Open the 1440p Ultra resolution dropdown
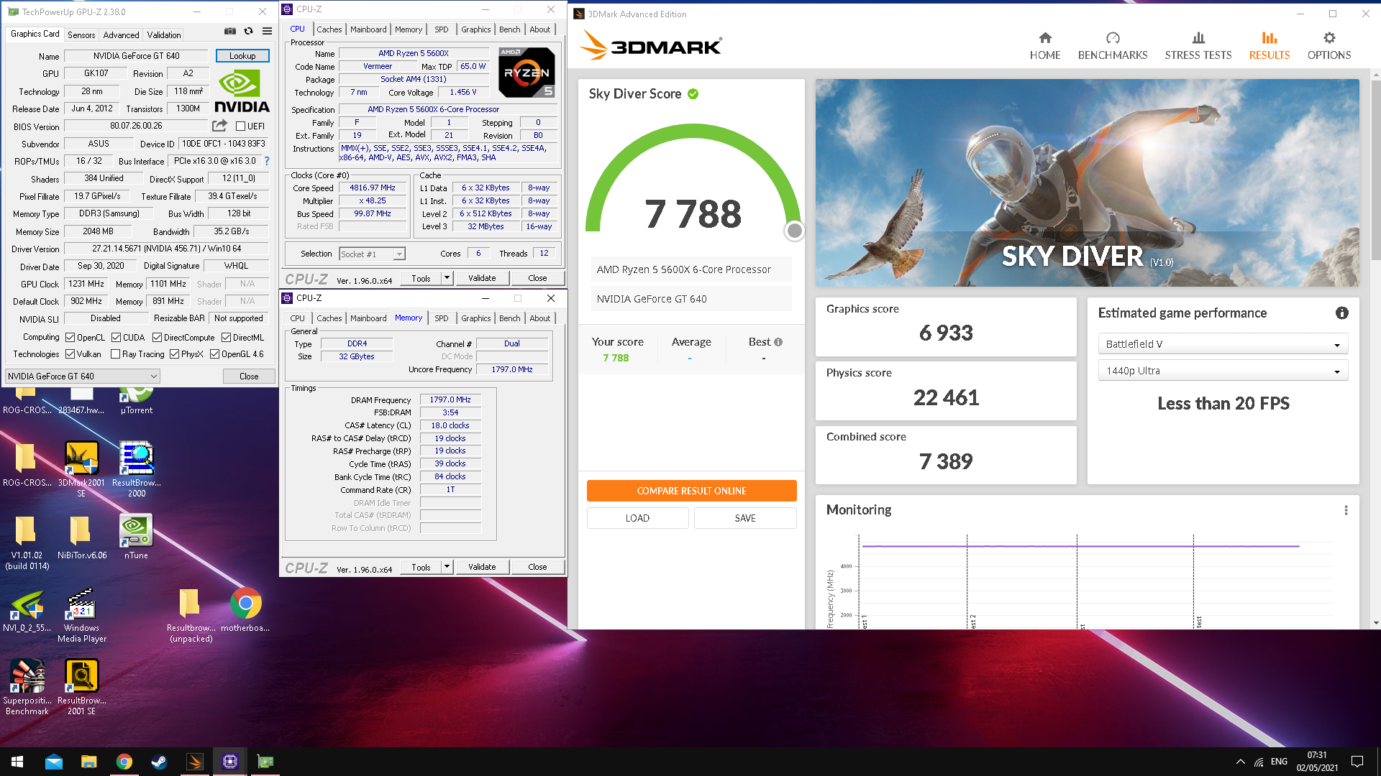This screenshot has width=1381, height=776. point(1223,371)
